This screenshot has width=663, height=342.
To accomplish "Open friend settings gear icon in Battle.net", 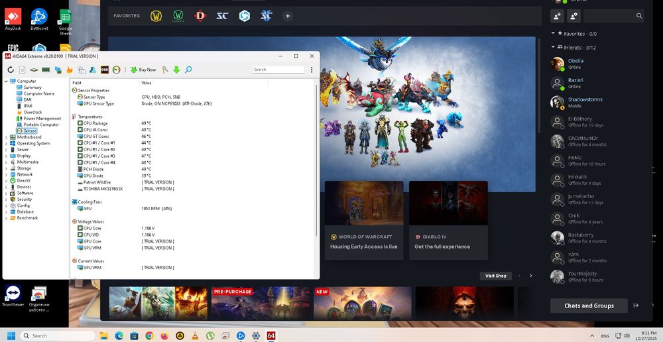I will [573, 16].
